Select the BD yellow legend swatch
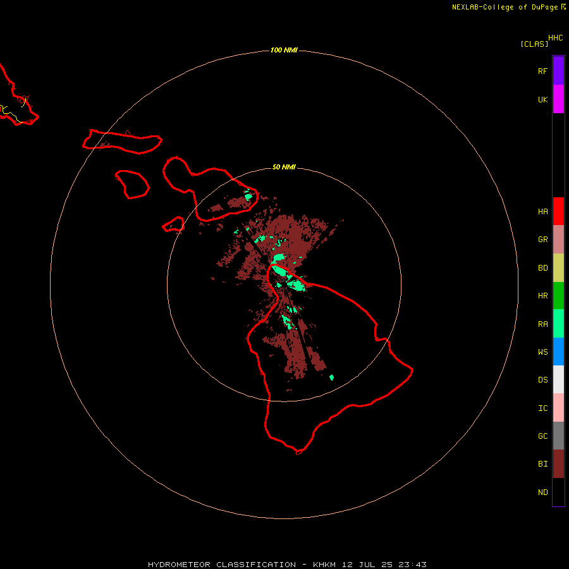This screenshot has width=569, height=569. click(x=558, y=267)
